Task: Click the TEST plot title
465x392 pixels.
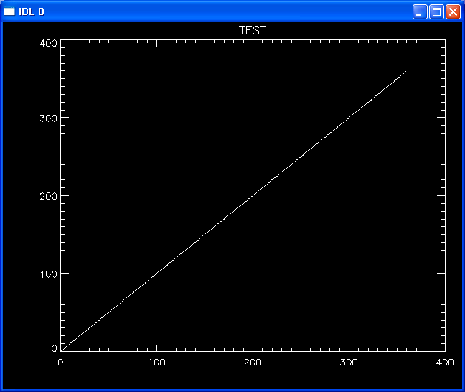Action: [x=253, y=30]
